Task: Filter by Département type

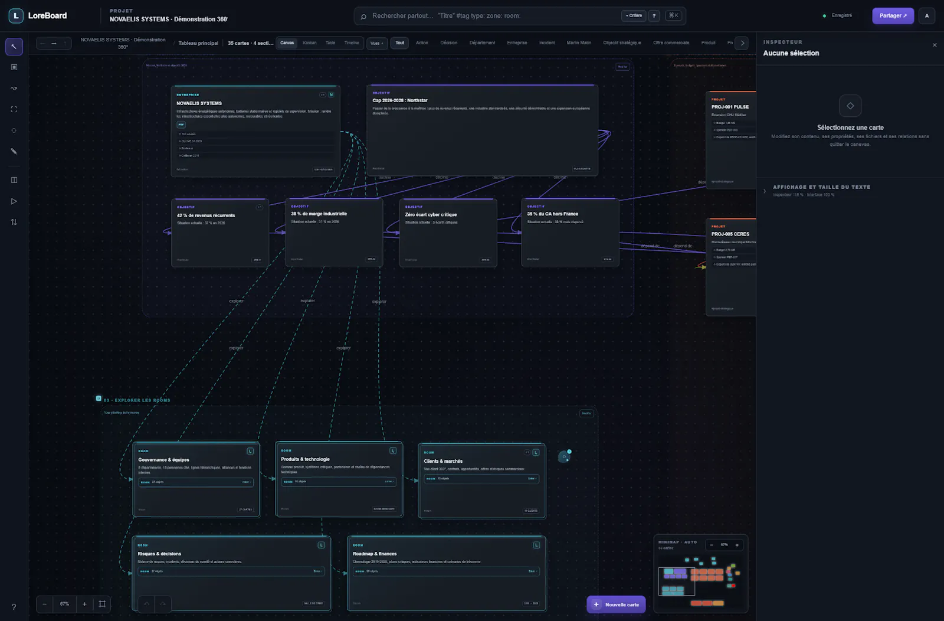Action: tap(482, 43)
